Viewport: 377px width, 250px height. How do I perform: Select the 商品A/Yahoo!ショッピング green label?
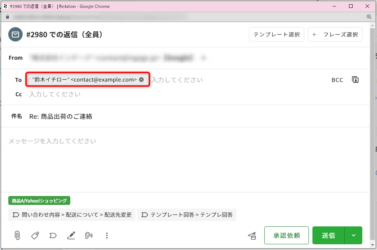(39, 201)
